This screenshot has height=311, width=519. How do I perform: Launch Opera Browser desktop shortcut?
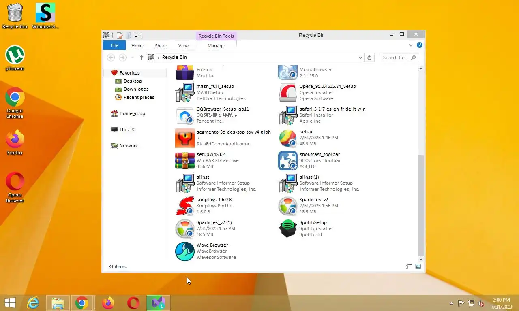pyautogui.click(x=15, y=187)
